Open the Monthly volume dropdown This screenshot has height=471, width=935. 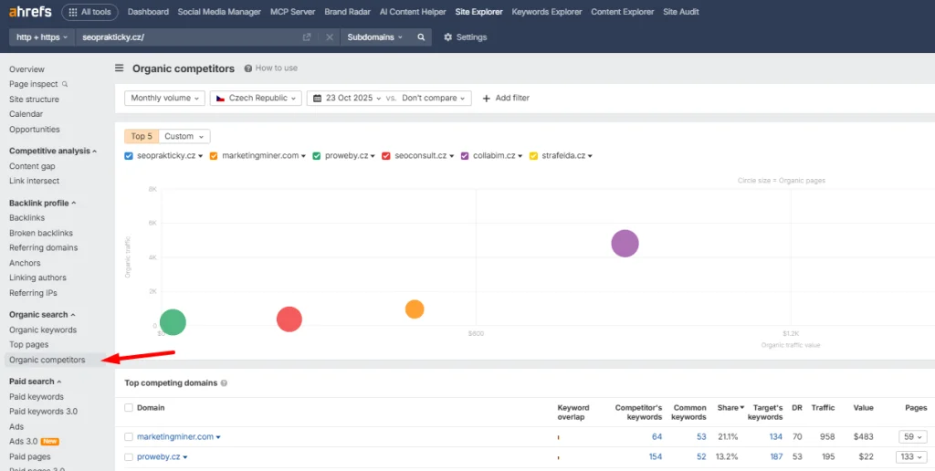164,99
